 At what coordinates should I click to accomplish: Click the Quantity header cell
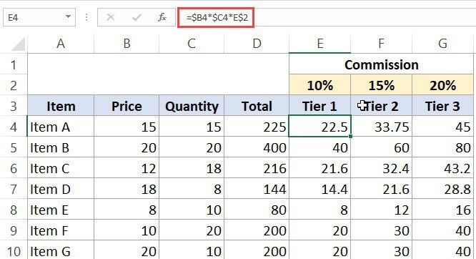(192, 106)
